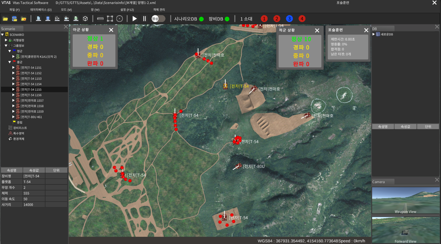Expand the 새로운DB node
This screenshot has height=244, width=441.
pos(374,34)
